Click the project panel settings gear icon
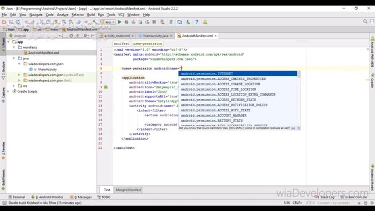Viewport: 375px width, 211px height. click(x=85, y=36)
